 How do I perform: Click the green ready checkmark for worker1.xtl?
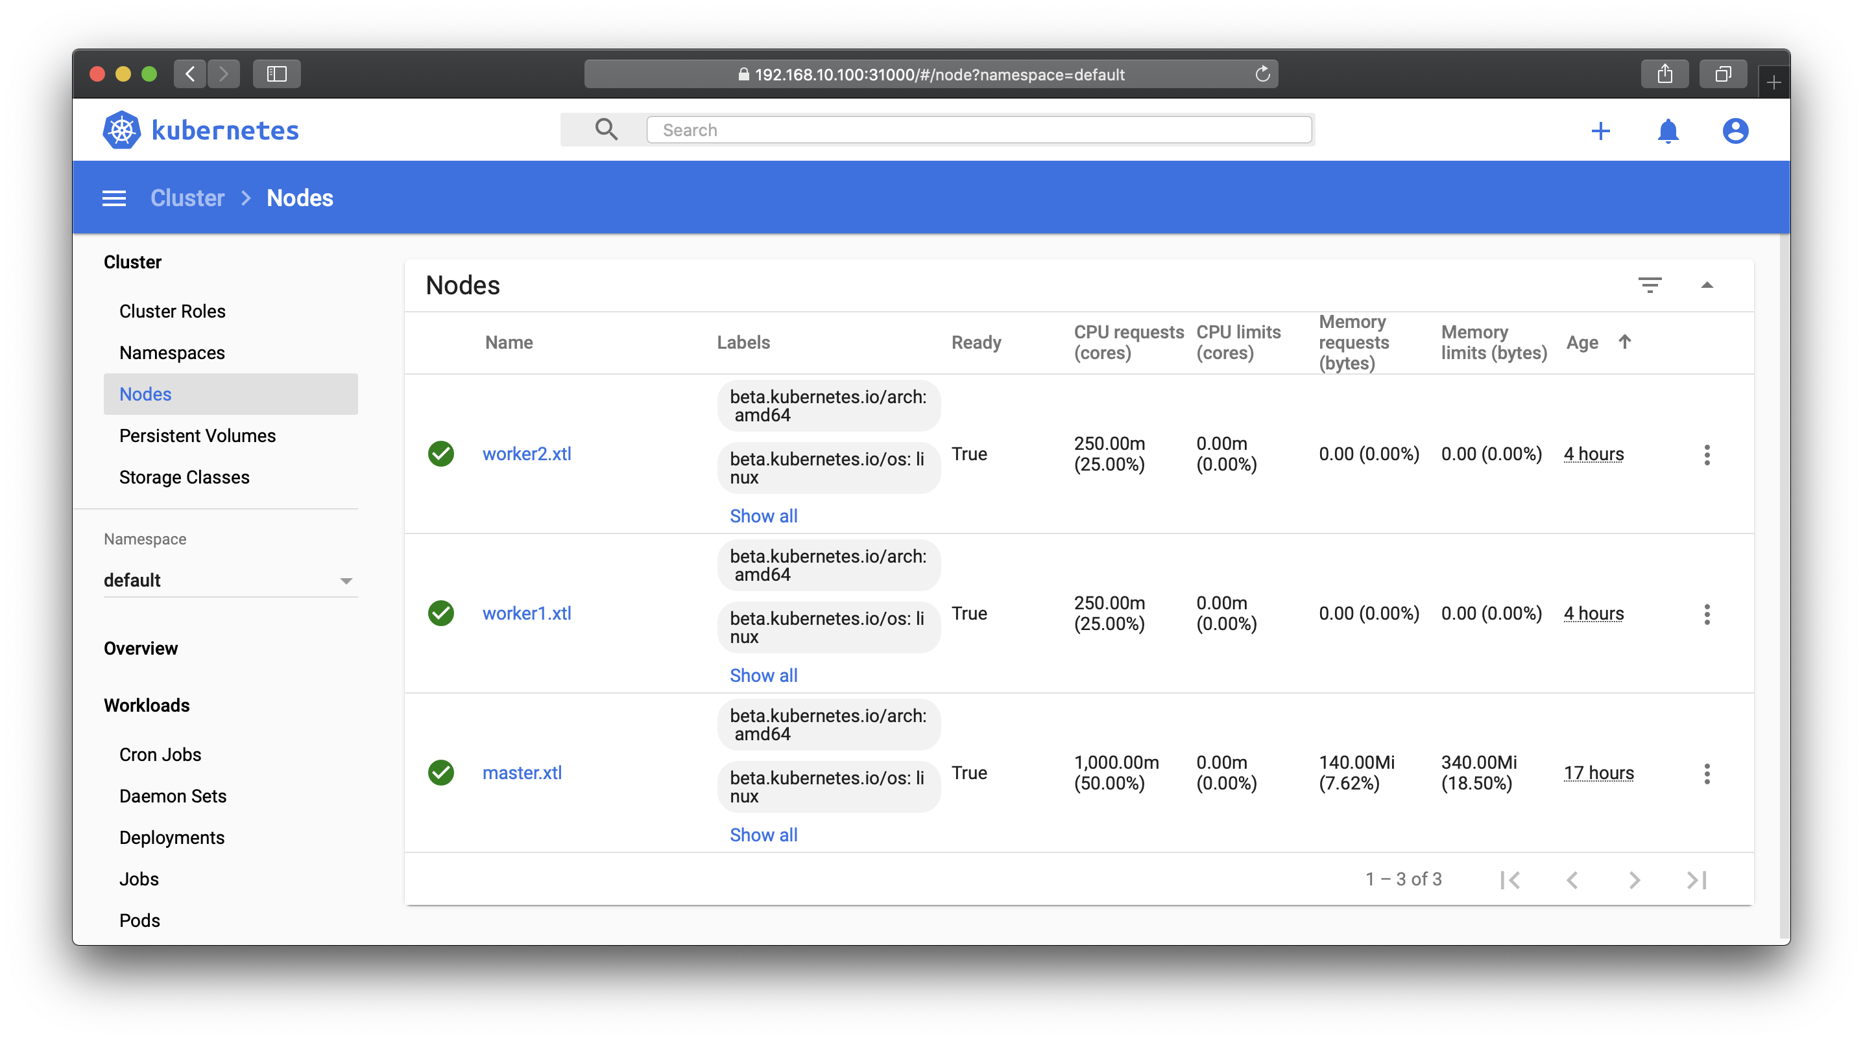click(442, 613)
